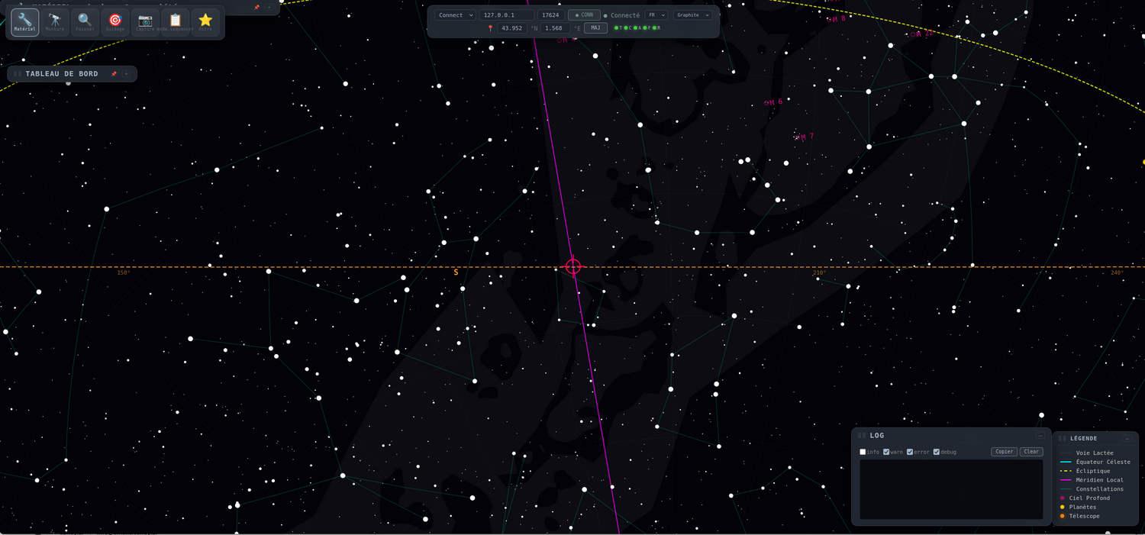Click the Ciel Profond legend color dot

(1062, 498)
